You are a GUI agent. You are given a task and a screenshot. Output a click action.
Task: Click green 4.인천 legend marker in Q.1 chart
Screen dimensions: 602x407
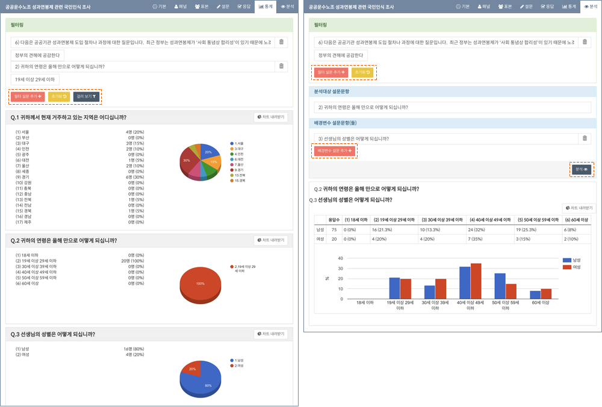[232, 154]
